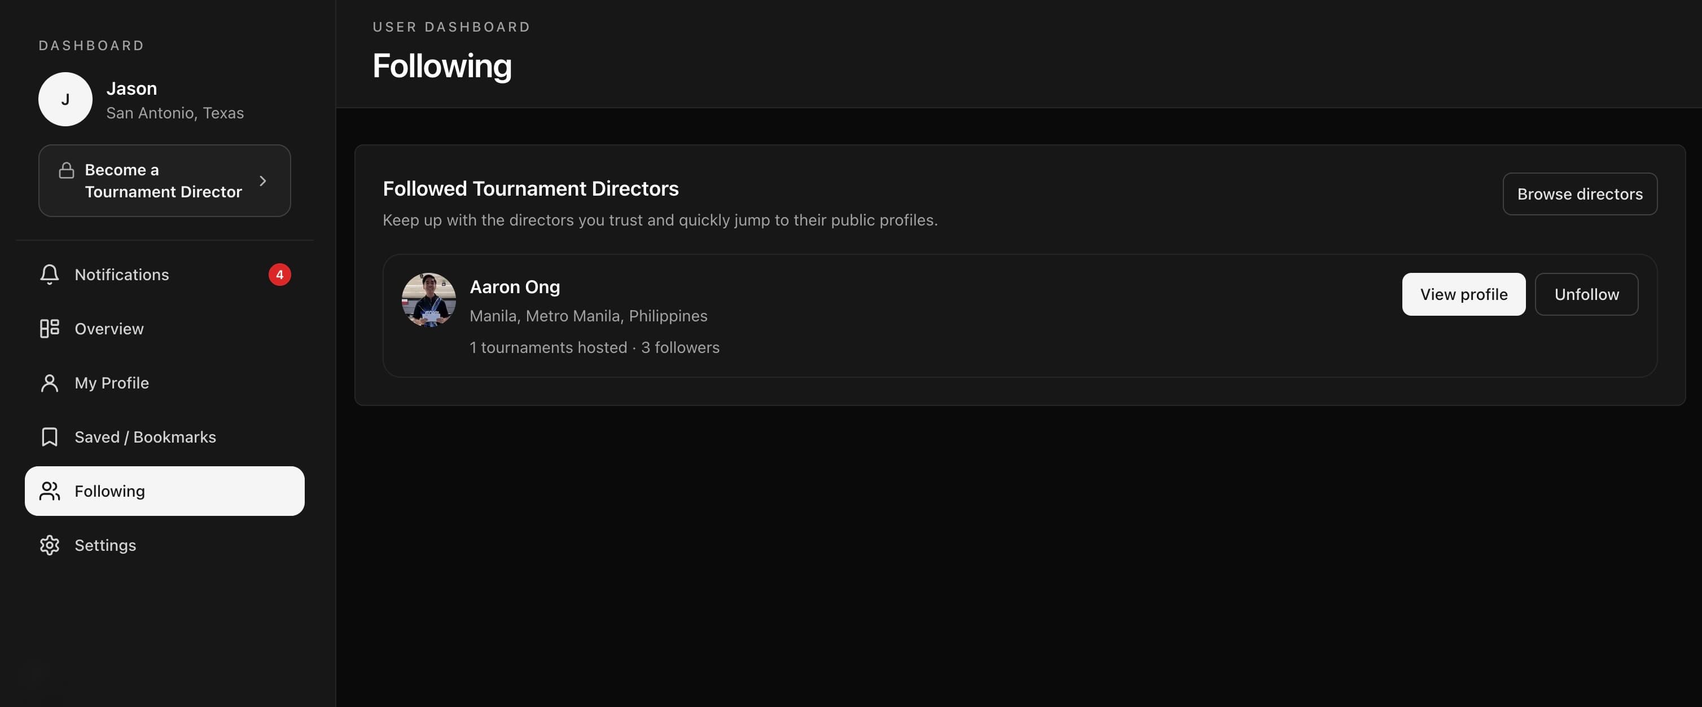Go to the Overview section
Screen dimensions: 1702x707
[x=165, y=329]
